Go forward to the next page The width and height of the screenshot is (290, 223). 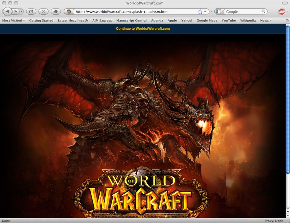(16, 12)
